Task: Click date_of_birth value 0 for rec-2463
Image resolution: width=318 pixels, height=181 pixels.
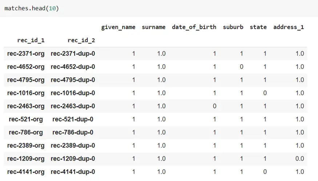Action: 214,106
